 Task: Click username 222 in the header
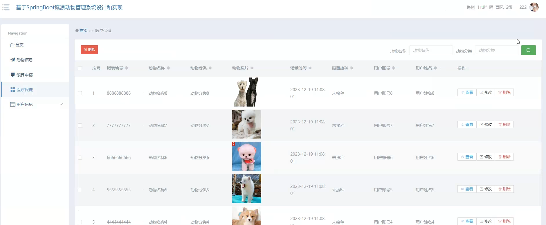pyautogui.click(x=523, y=7)
